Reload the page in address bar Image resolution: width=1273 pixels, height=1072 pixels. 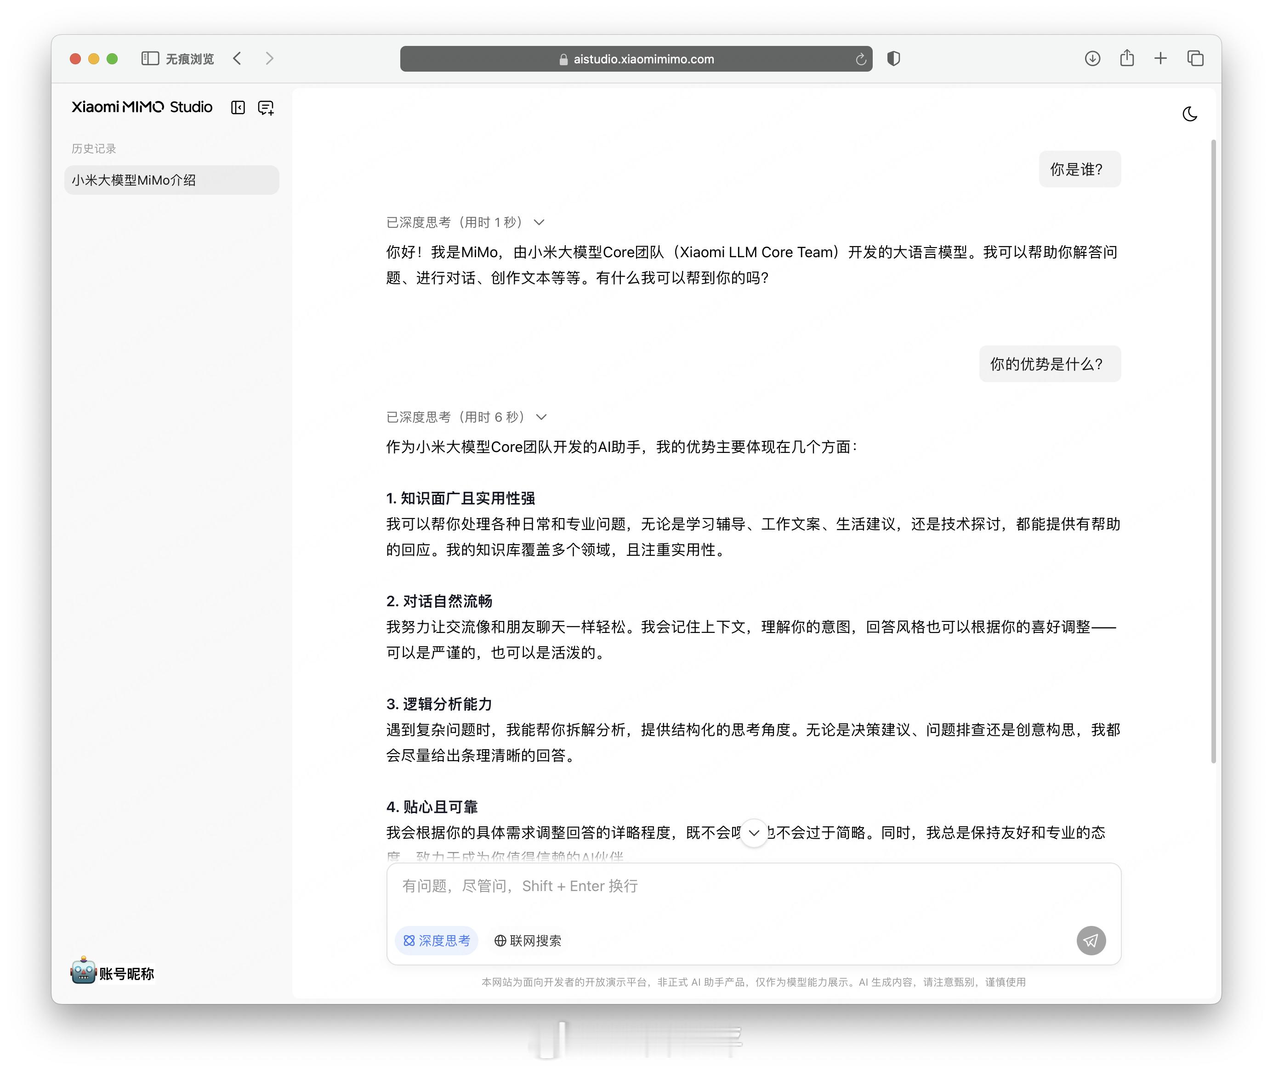point(860,59)
